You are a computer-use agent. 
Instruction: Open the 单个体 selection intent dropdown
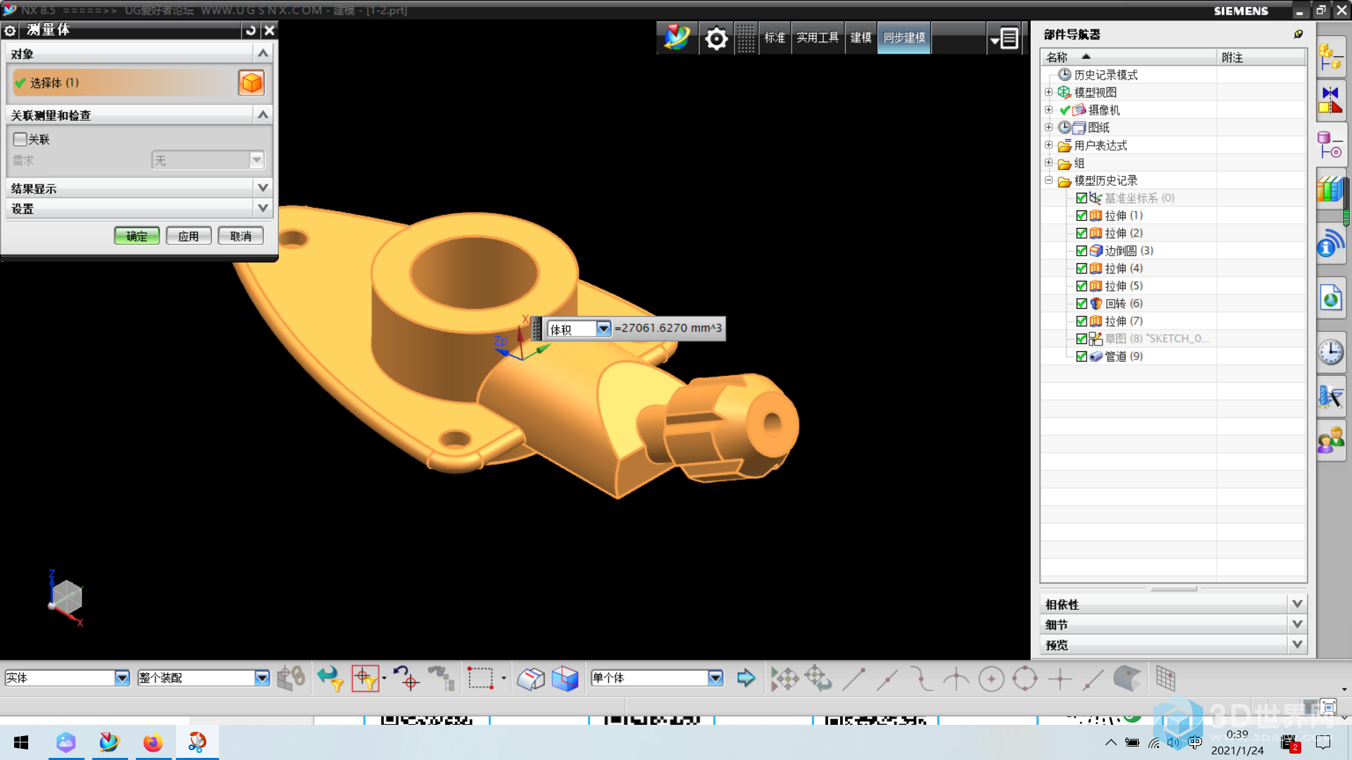coord(715,678)
